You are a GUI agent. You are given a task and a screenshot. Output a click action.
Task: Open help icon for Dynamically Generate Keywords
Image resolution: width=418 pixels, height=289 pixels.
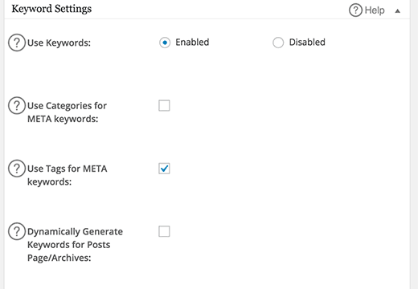[x=17, y=231]
